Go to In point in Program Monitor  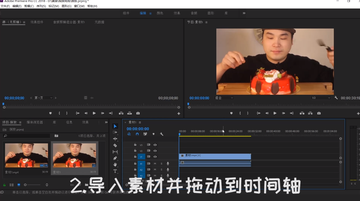click(x=258, y=113)
